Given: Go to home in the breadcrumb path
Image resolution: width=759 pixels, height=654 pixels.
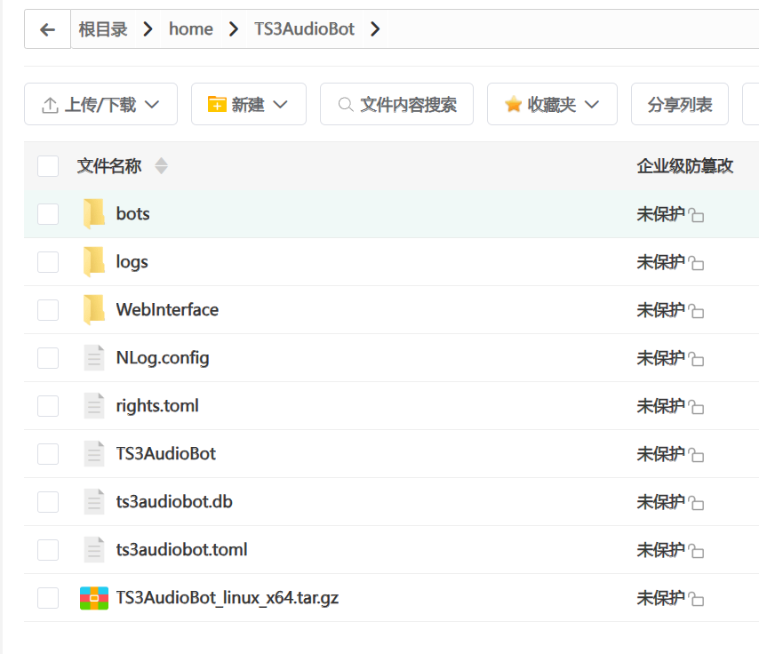Looking at the screenshot, I should [x=191, y=29].
